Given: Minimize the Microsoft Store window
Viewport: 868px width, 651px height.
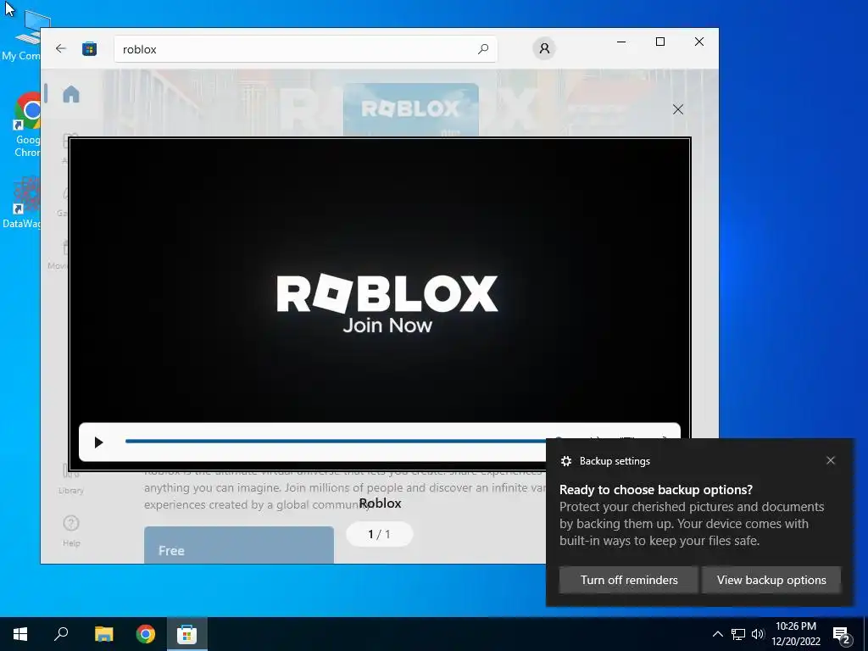Looking at the screenshot, I should 621,42.
